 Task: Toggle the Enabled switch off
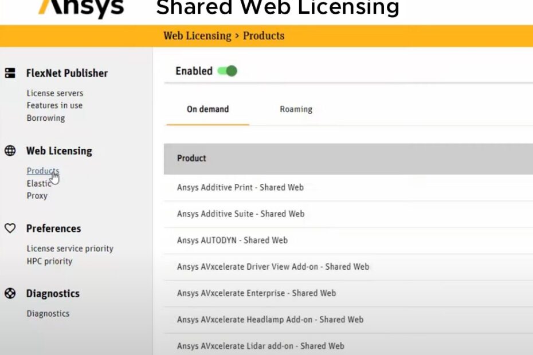tap(228, 71)
